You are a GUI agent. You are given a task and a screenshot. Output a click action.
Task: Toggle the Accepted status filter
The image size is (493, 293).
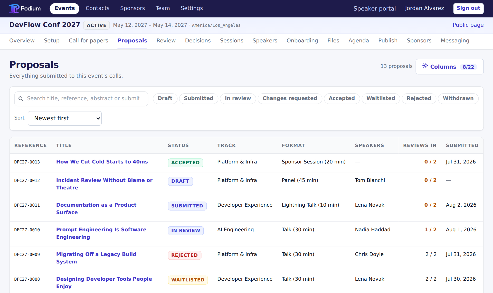[x=342, y=98]
